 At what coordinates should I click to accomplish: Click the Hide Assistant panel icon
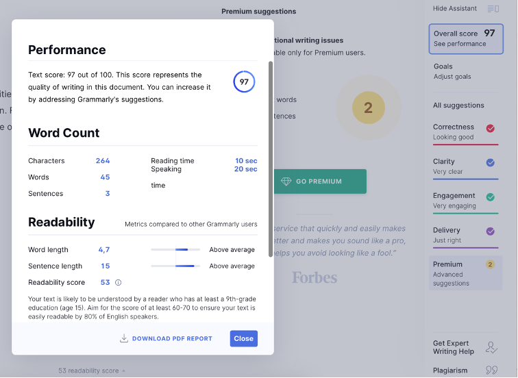click(493, 9)
